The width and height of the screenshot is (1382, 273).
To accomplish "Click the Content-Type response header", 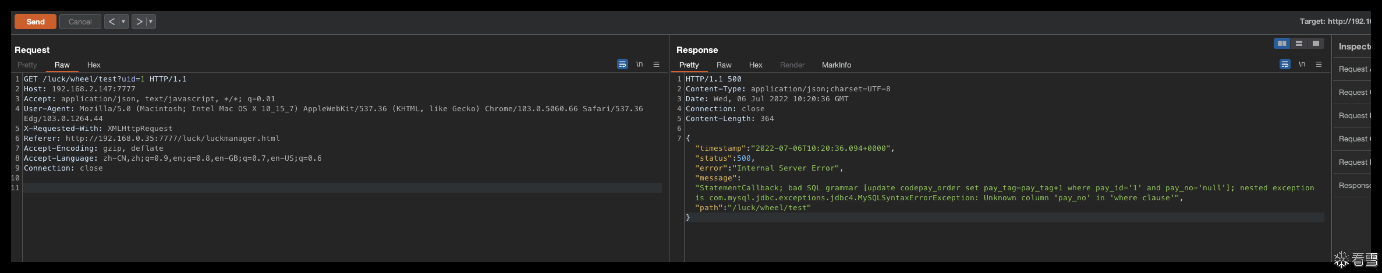I will (788, 89).
